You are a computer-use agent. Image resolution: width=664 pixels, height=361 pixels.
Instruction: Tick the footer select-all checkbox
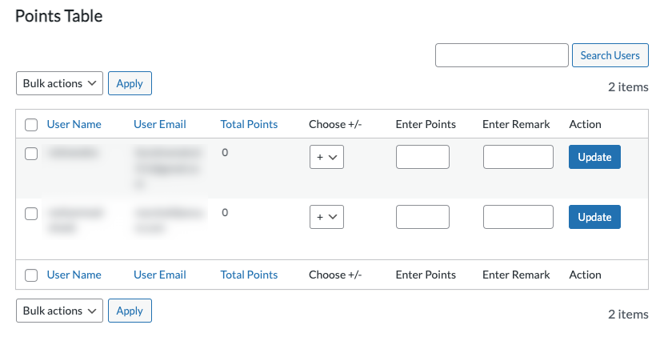[x=31, y=275]
